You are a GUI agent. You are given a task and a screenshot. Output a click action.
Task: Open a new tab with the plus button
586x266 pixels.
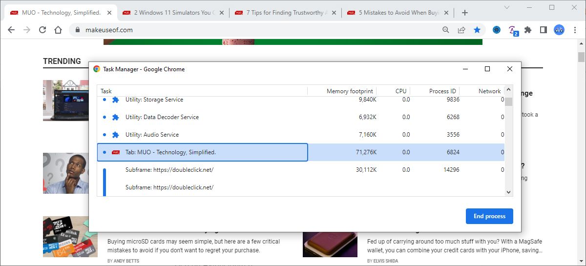pos(465,13)
